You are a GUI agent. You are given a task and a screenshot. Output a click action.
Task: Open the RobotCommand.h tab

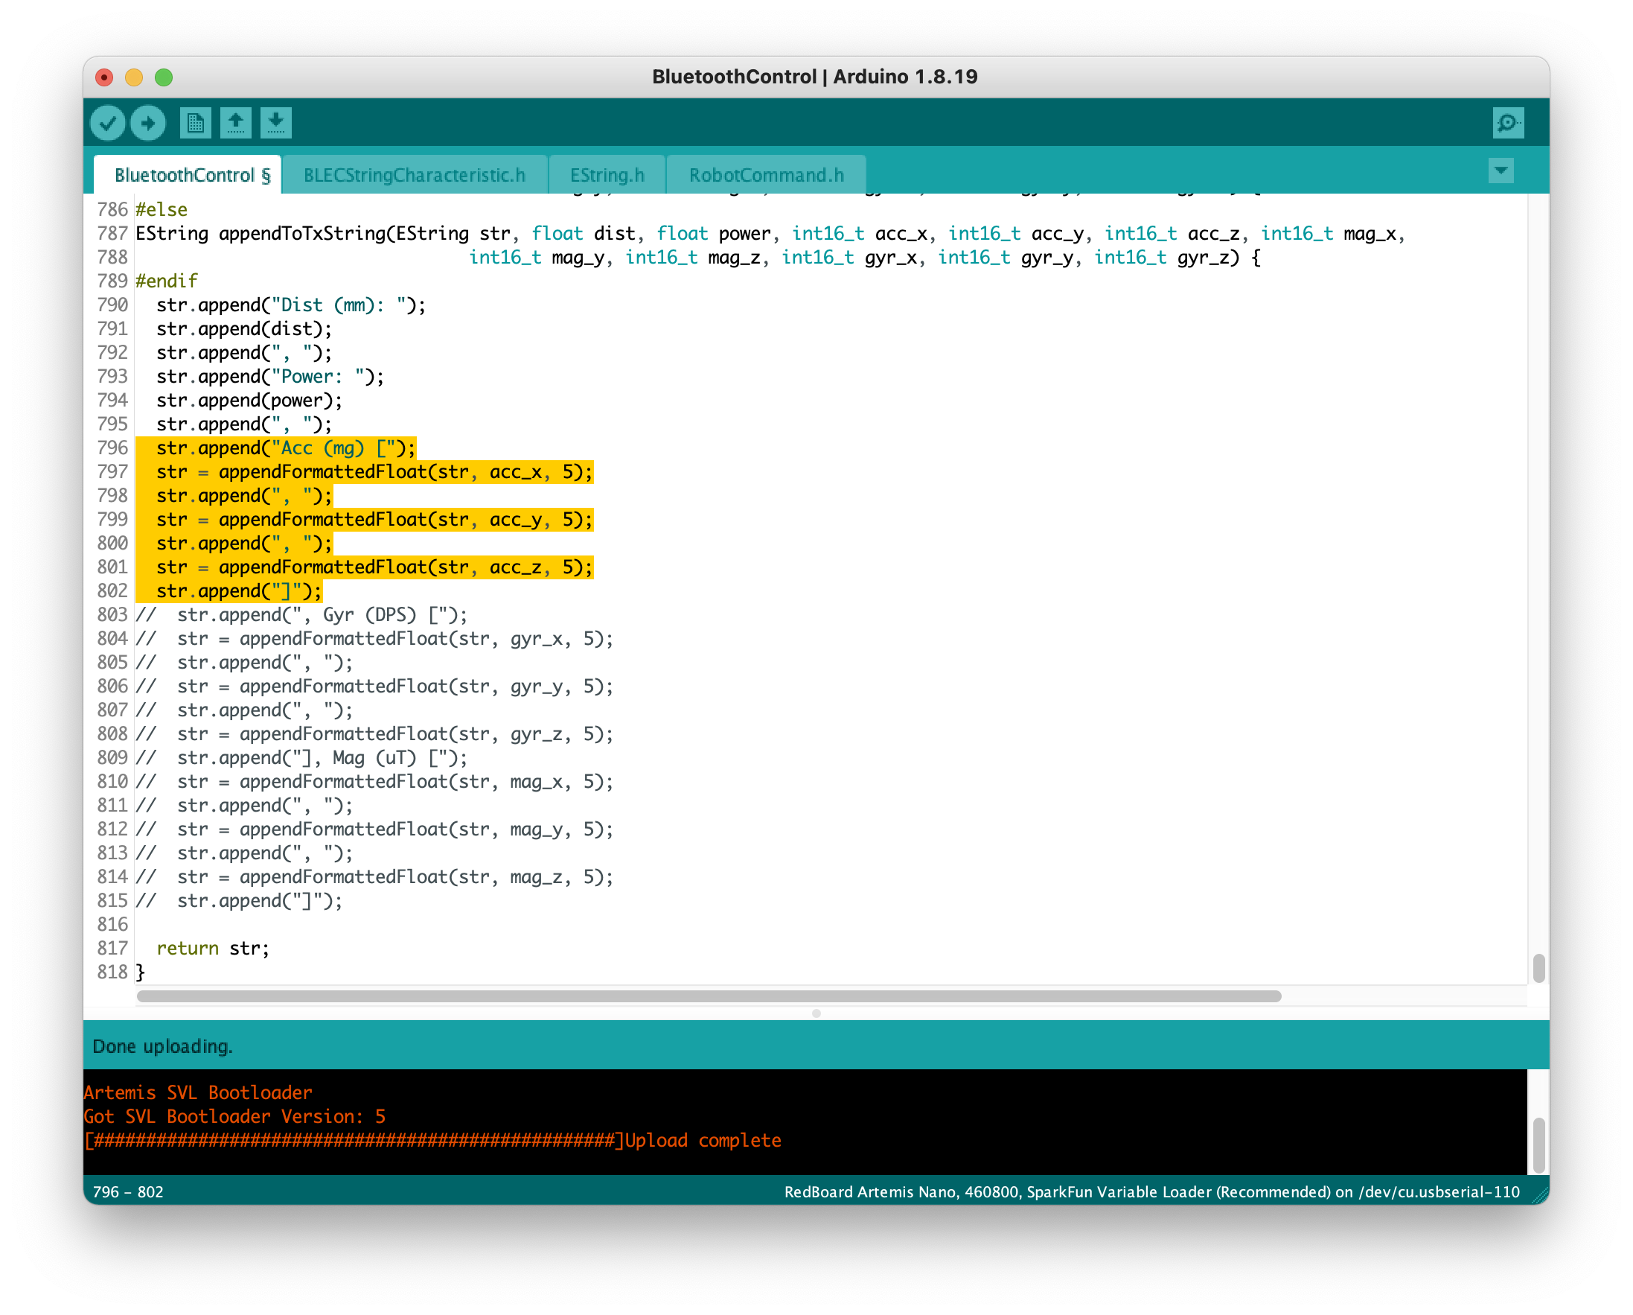click(767, 175)
